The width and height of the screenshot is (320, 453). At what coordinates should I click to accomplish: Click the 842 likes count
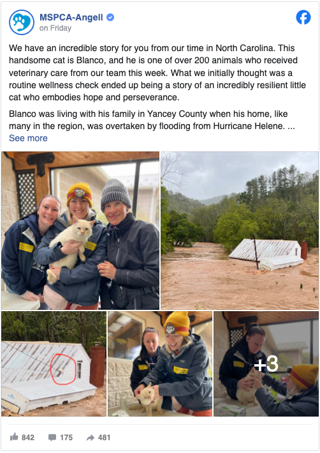pos(28,438)
